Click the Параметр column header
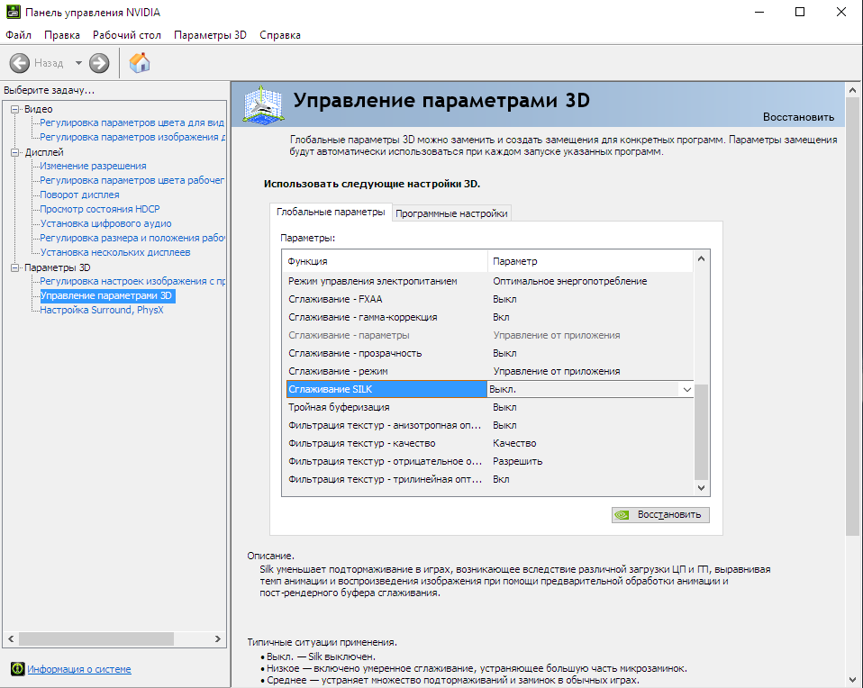This screenshot has height=688, width=863. click(x=590, y=261)
